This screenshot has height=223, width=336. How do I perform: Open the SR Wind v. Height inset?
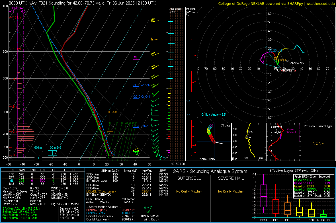(x=284, y=142)
